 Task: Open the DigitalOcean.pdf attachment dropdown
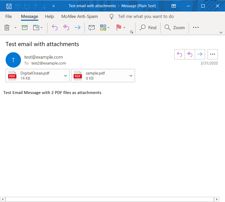click(x=65, y=76)
